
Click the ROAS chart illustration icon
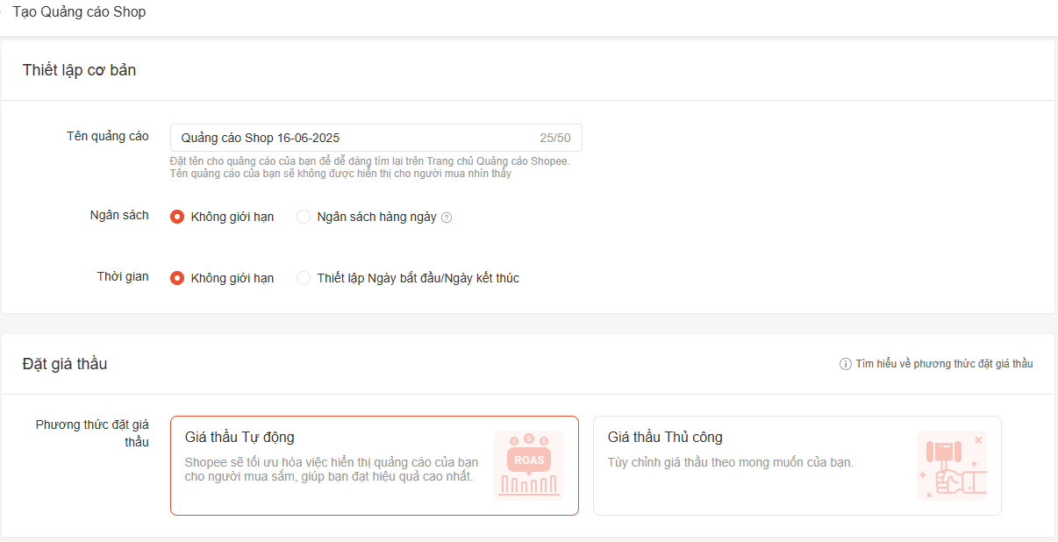click(528, 465)
